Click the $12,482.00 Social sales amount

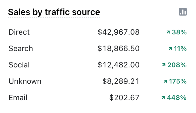[118, 65]
